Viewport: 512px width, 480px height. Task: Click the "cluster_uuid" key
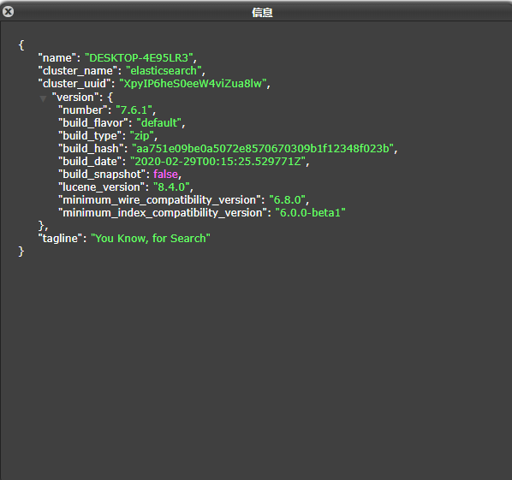[74, 84]
